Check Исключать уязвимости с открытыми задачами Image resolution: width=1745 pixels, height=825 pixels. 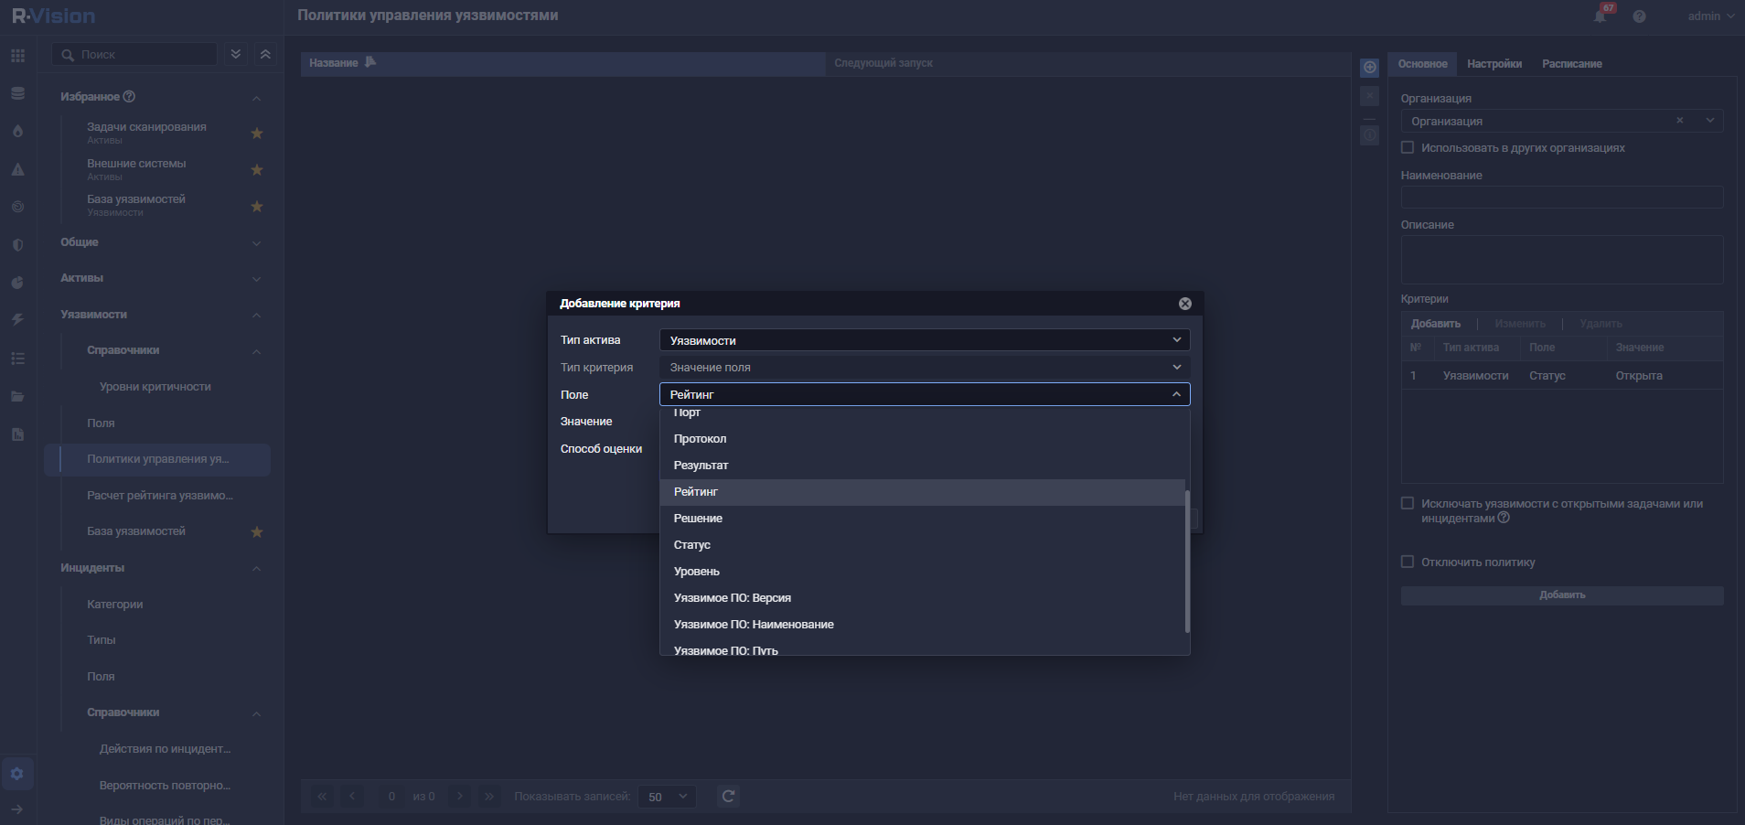tap(1408, 503)
